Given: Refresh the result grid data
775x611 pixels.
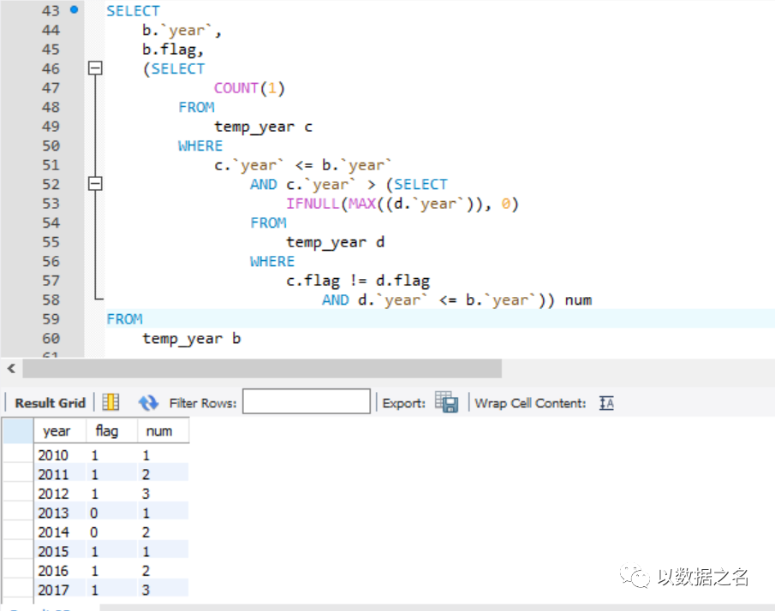Looking at the screenshot, I should pos(148,403).
